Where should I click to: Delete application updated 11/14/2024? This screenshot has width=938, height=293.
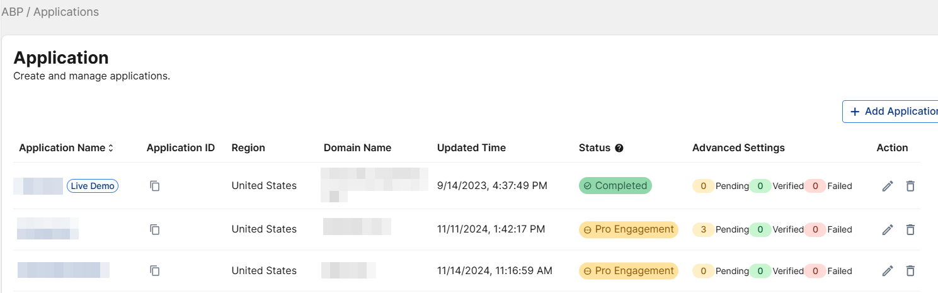coord(910,271)
